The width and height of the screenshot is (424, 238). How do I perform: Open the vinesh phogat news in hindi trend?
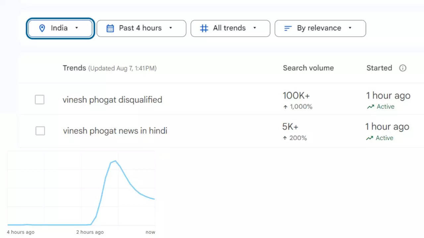tap(115, 131)
